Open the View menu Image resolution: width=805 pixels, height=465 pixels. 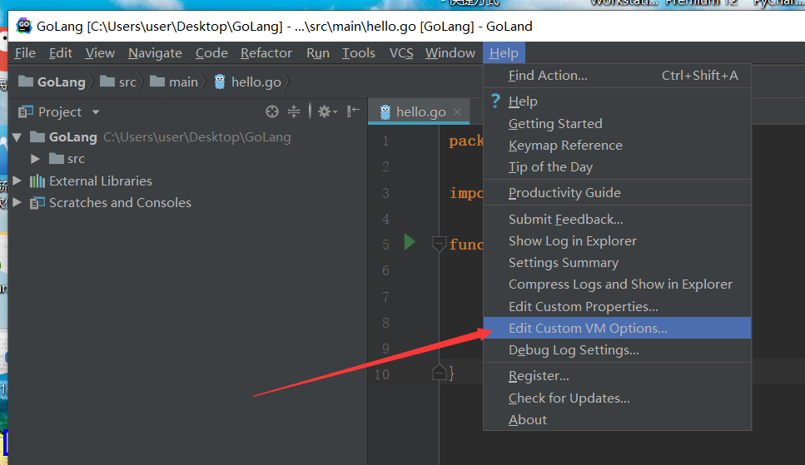click(x=100, y=53)
